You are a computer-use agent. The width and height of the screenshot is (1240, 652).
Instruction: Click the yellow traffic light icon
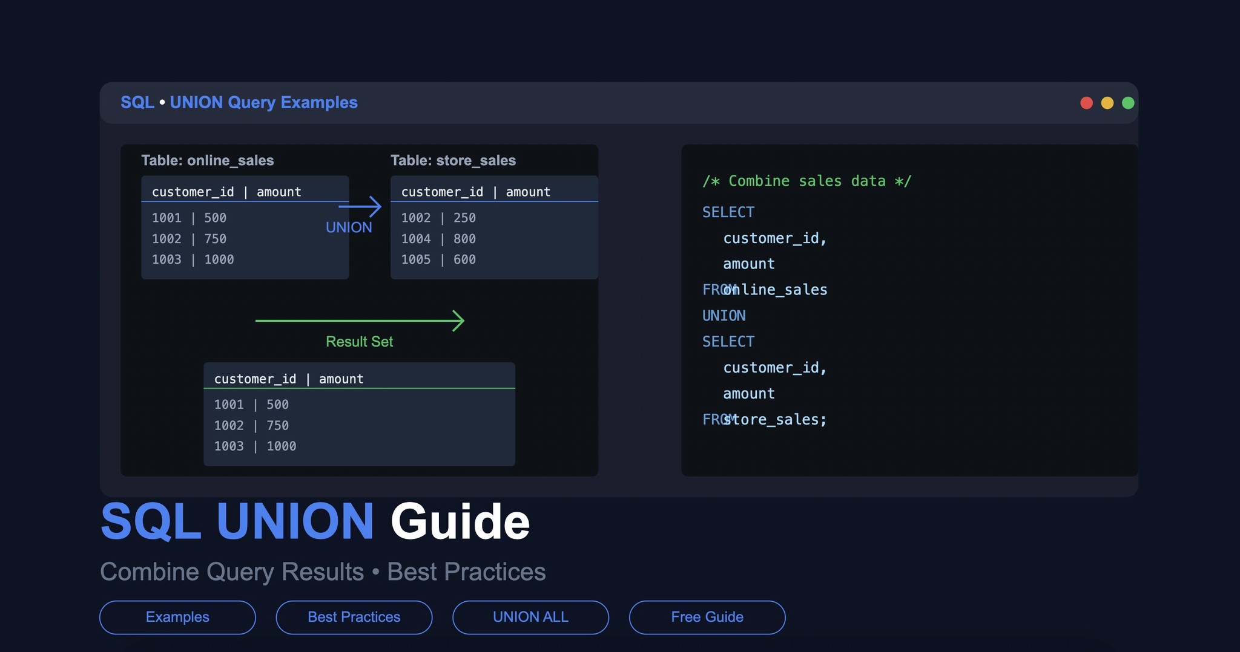[x=1108, y=103]
